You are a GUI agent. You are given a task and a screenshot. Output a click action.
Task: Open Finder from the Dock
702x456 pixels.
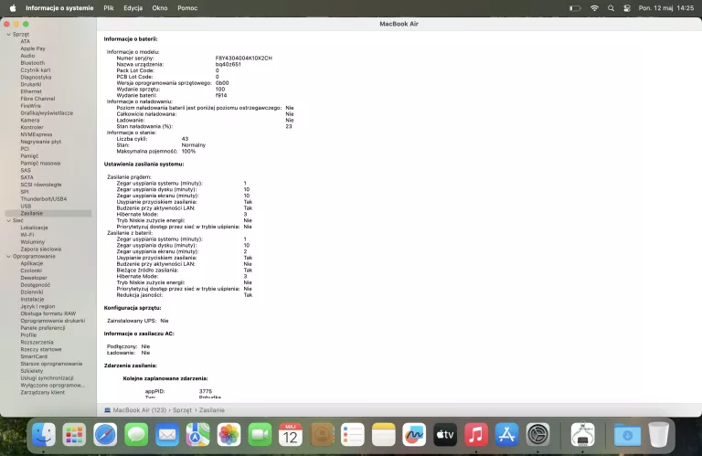click(44, 434)
